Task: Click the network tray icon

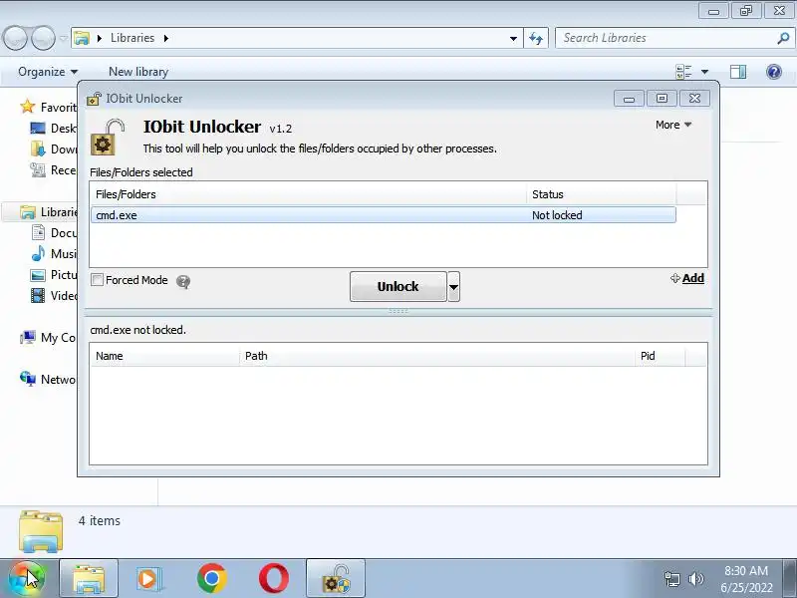Action: click(671, 579)
